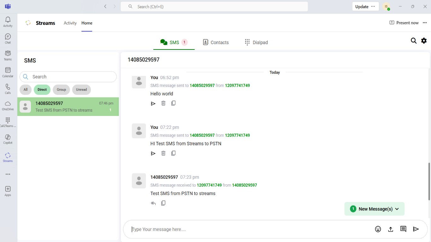Open Teams section in the sidebar

coord(8,55)
